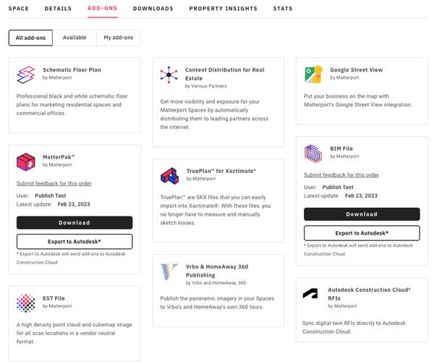
Task: Download the MatterPak add-on
Action: (x=75, y=222)
